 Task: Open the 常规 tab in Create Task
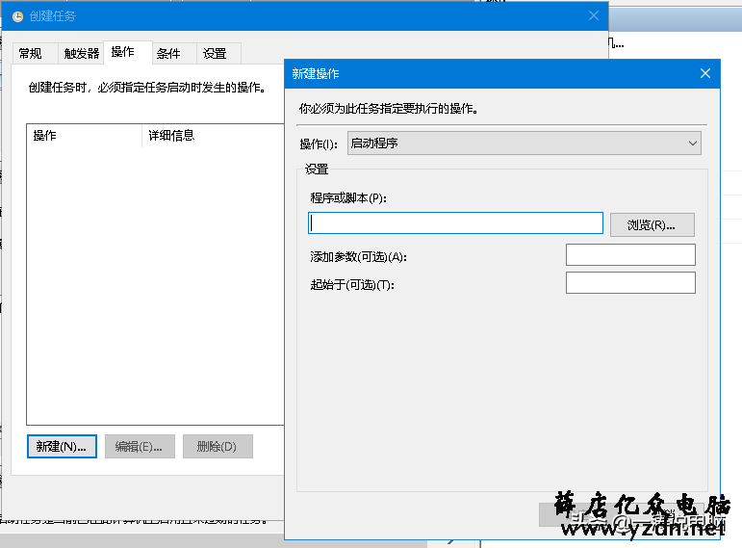click(x=36, y=53)
